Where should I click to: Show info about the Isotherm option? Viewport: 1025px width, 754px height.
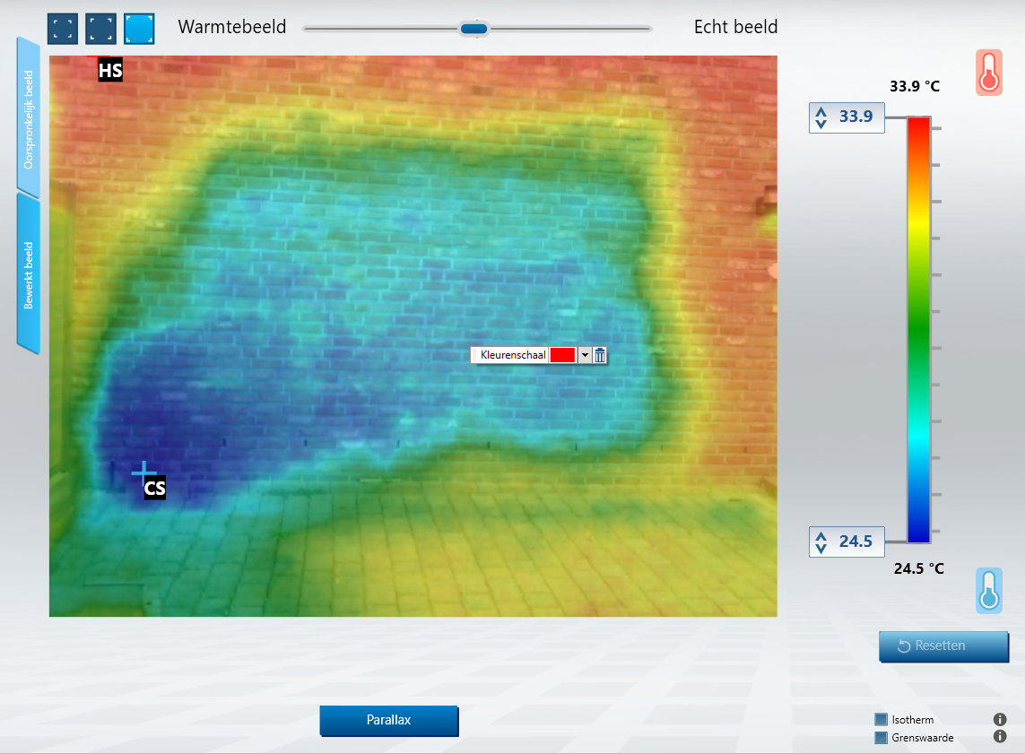tap(1000, 719)
